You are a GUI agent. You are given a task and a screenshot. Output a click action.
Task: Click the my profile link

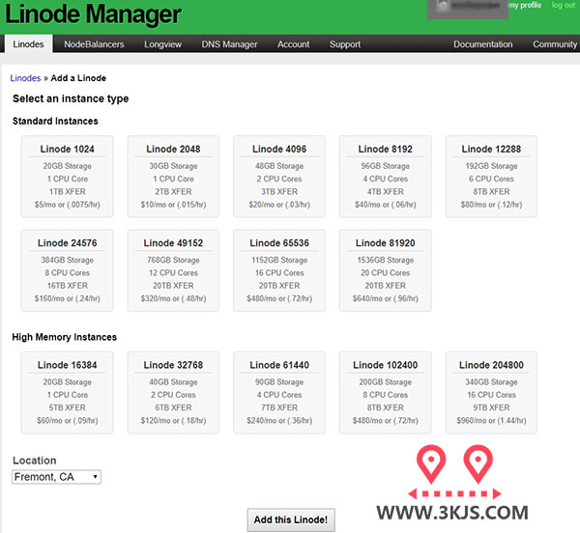pos(525,5)
